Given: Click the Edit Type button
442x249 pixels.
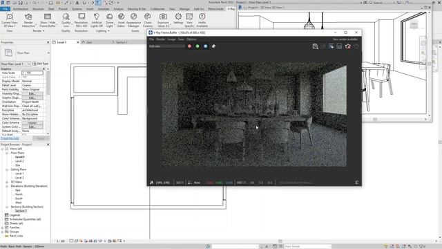Looking at the screenshot, I should 41,64.
